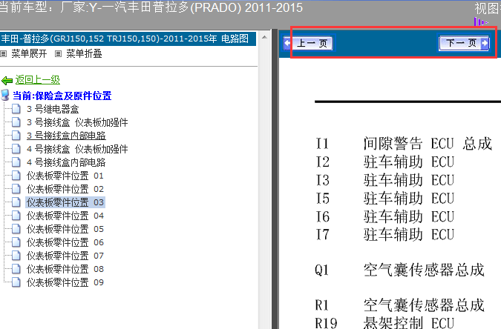
Task: Open 仪表板零件位置 04 item
Action: click(65, 216)
